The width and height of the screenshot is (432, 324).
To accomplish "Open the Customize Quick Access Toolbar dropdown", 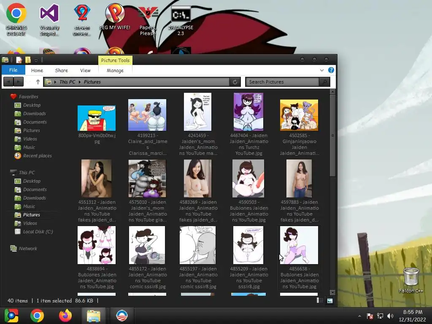I will click(x=36, y=60).
